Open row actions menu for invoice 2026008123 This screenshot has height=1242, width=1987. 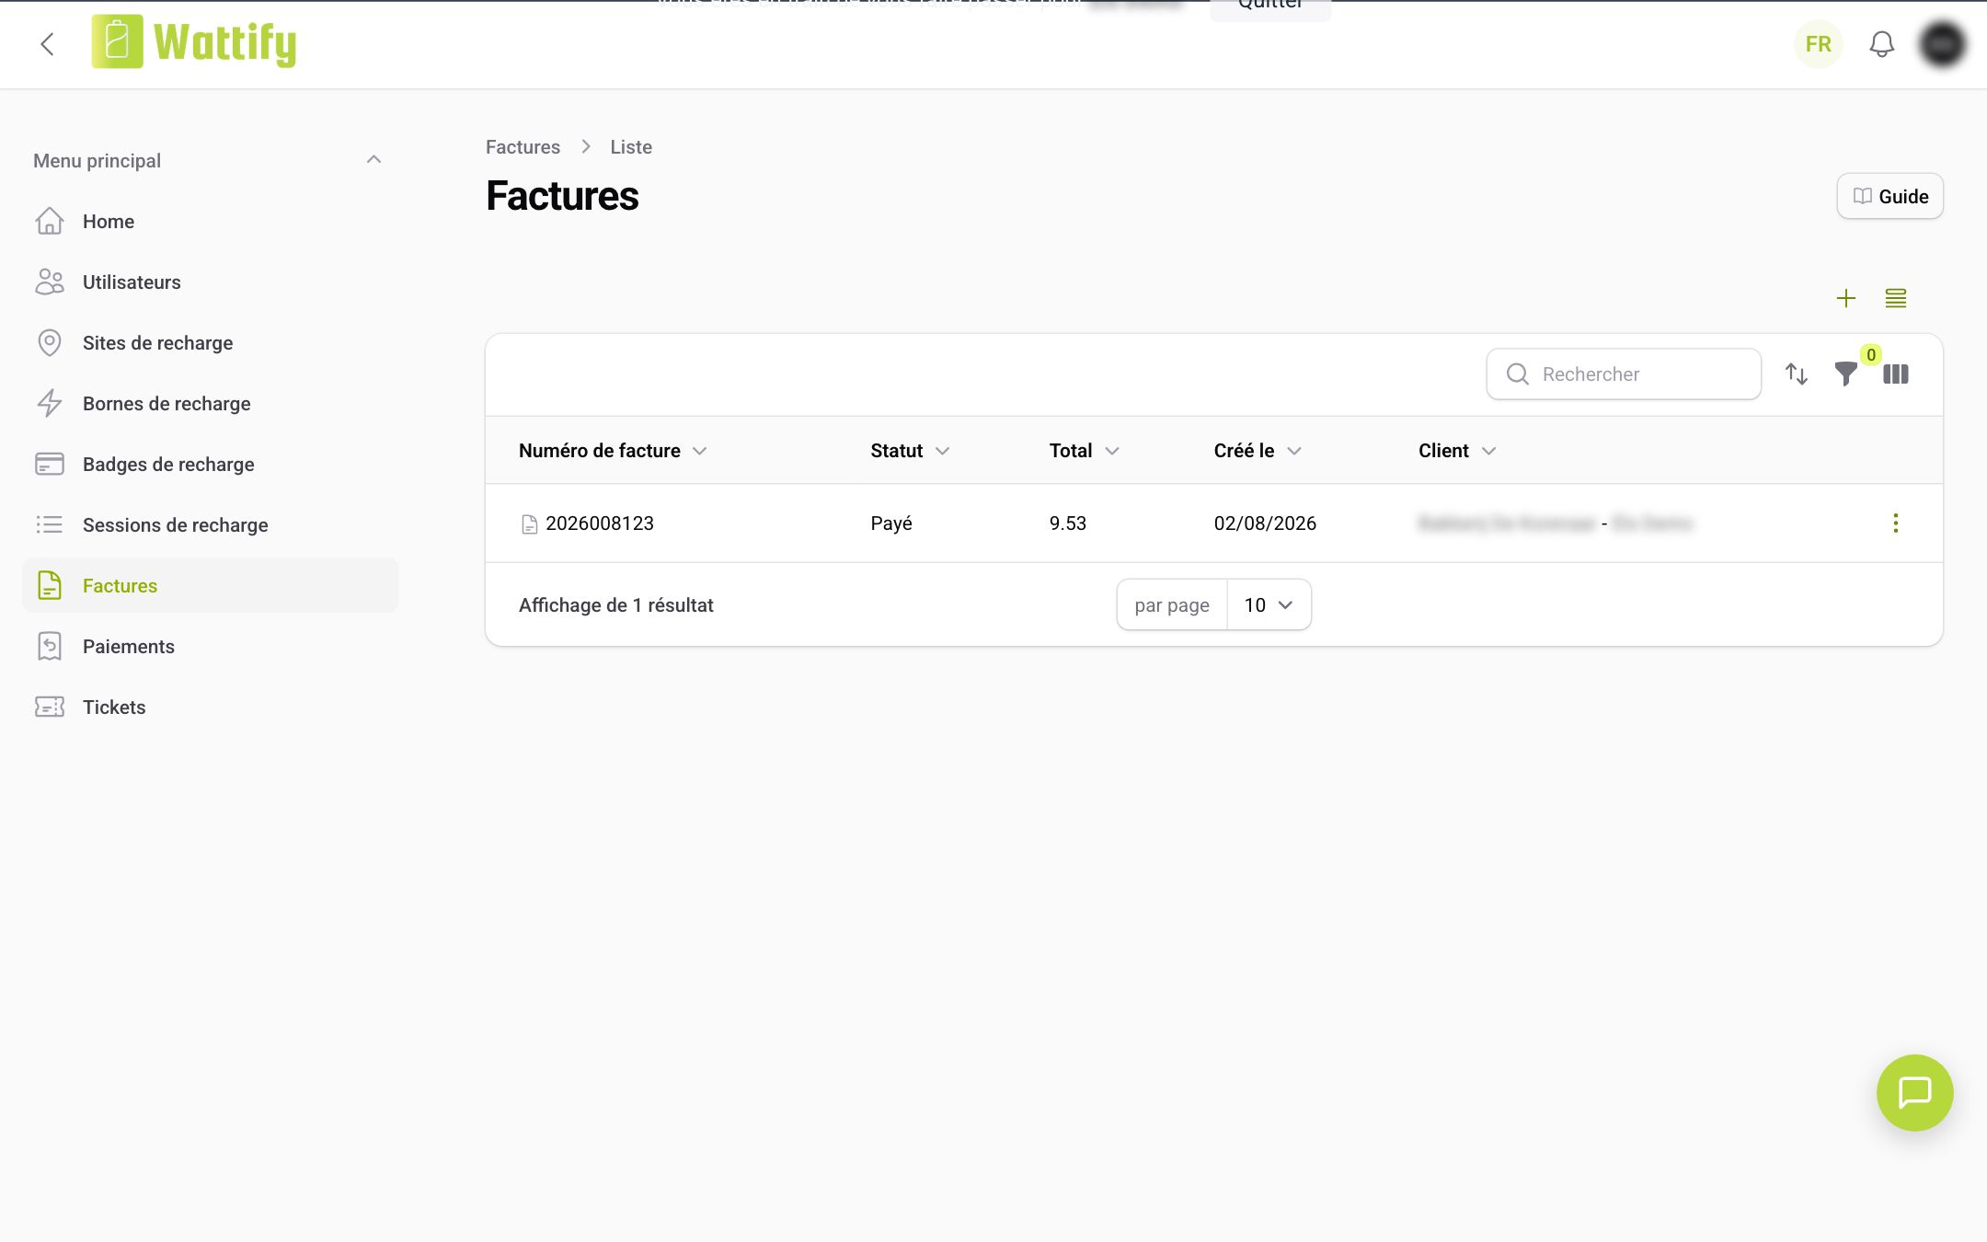[x=1895, y=523]
